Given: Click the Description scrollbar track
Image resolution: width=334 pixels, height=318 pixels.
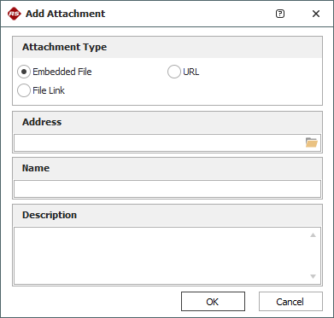Looking at the screenshot, I should (313, 256).
